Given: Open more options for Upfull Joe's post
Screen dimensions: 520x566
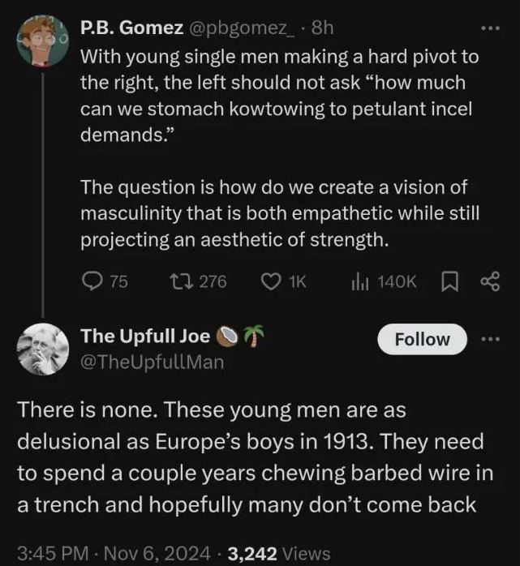Looking at the screenshot, I should coord(491,338).
